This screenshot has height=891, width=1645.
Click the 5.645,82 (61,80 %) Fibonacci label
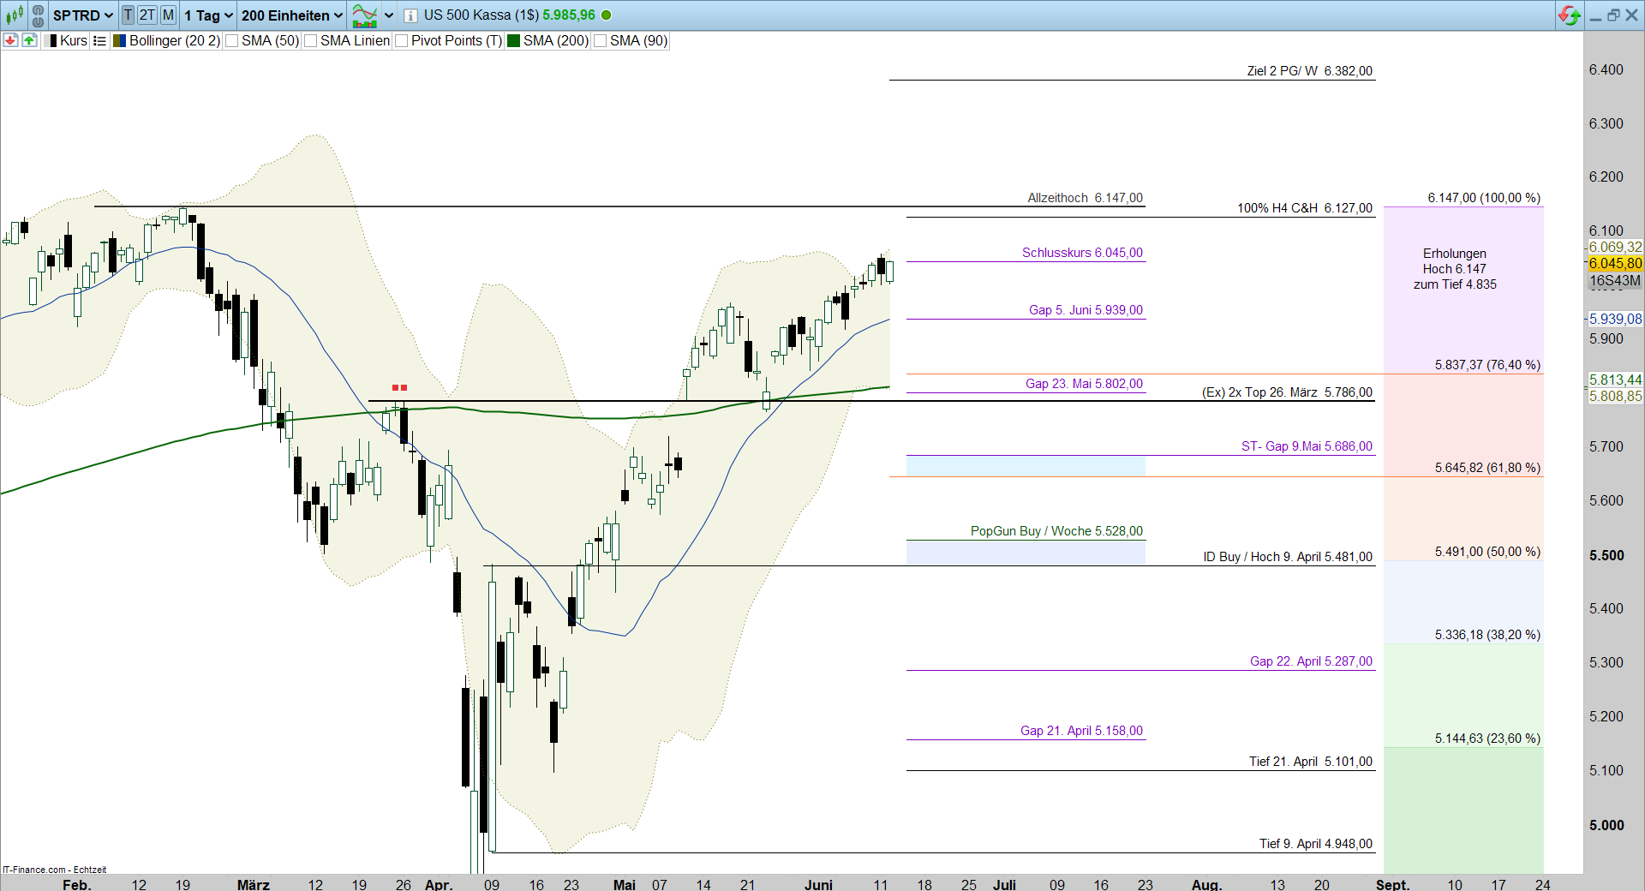tap(1487, 468)
